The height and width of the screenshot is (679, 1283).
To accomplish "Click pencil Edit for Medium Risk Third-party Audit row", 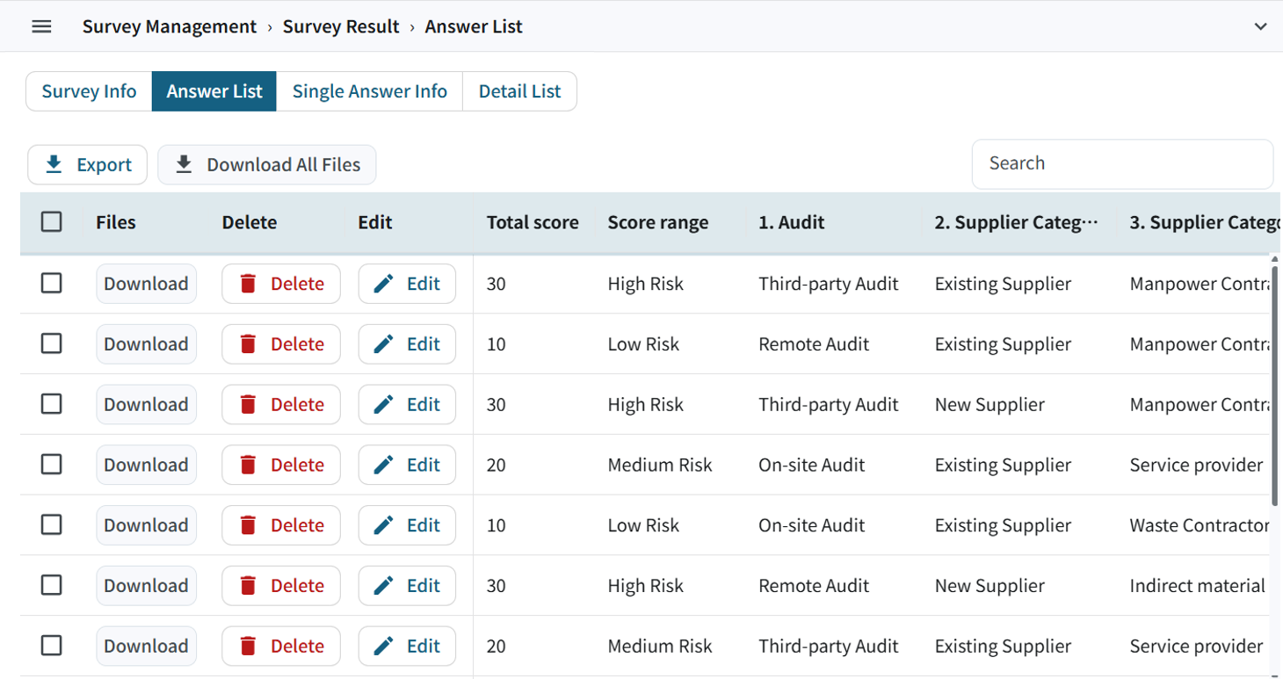I will coord(407,646).
